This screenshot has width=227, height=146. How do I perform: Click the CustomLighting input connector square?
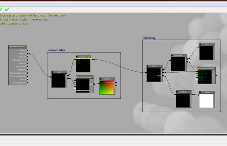point(28,83)
